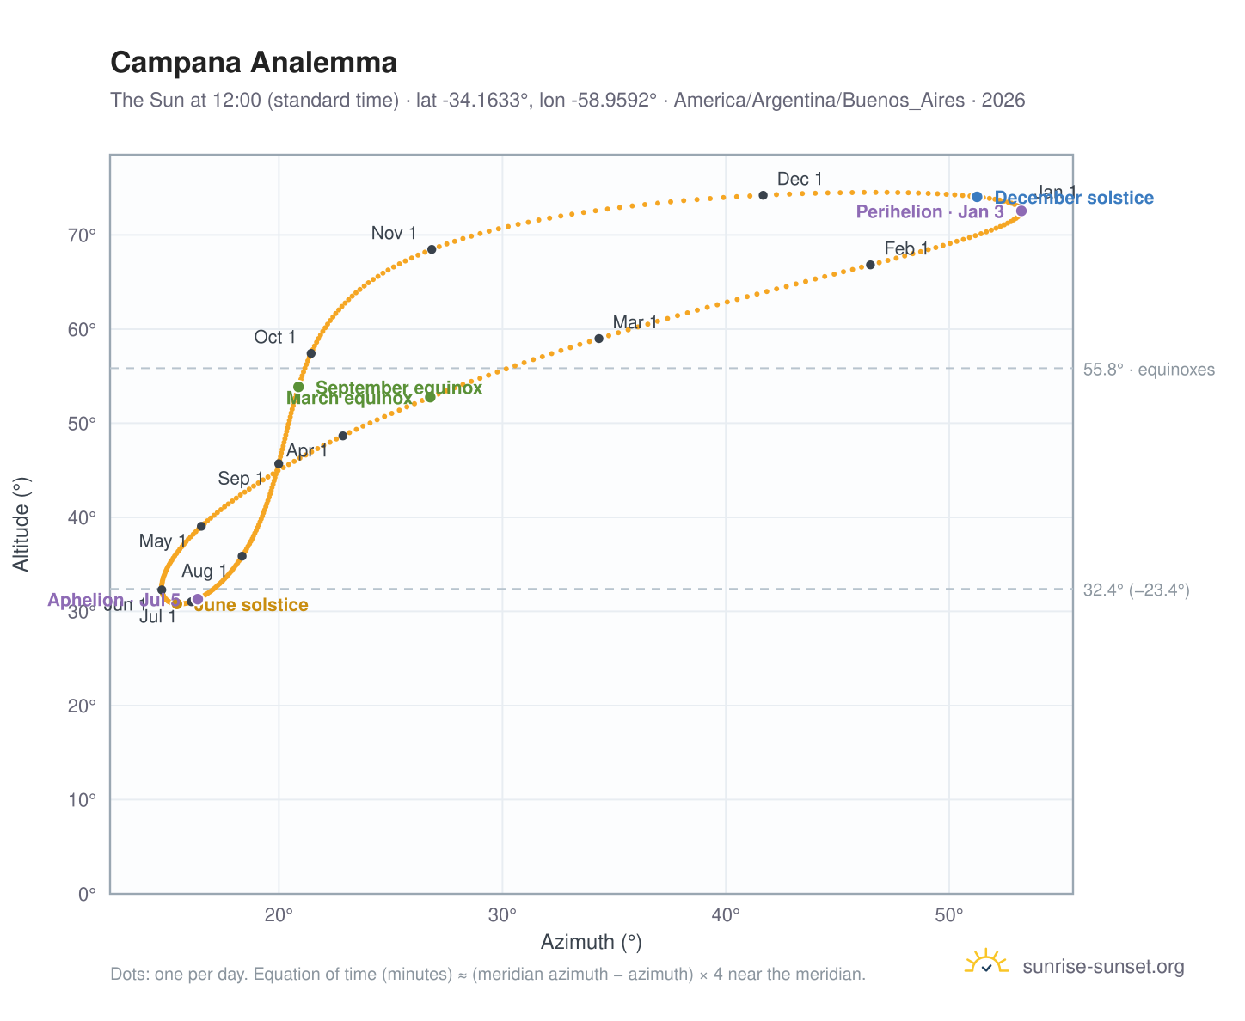Click the sunrise-sunset.org sun logo icon
The image size is (1245, 1021).
pos(986,963)
